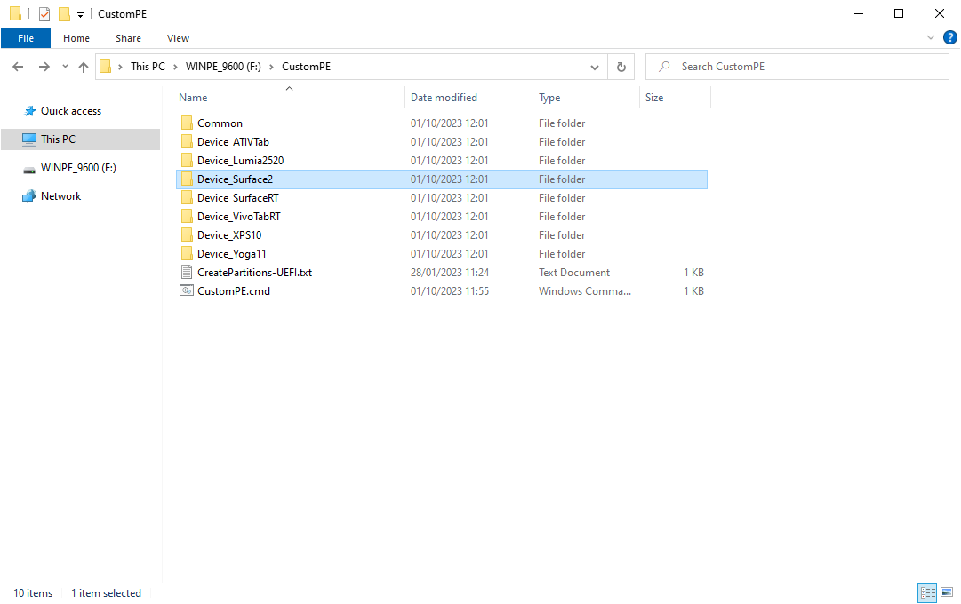Open the address bar history dropdown

[594, 67]
